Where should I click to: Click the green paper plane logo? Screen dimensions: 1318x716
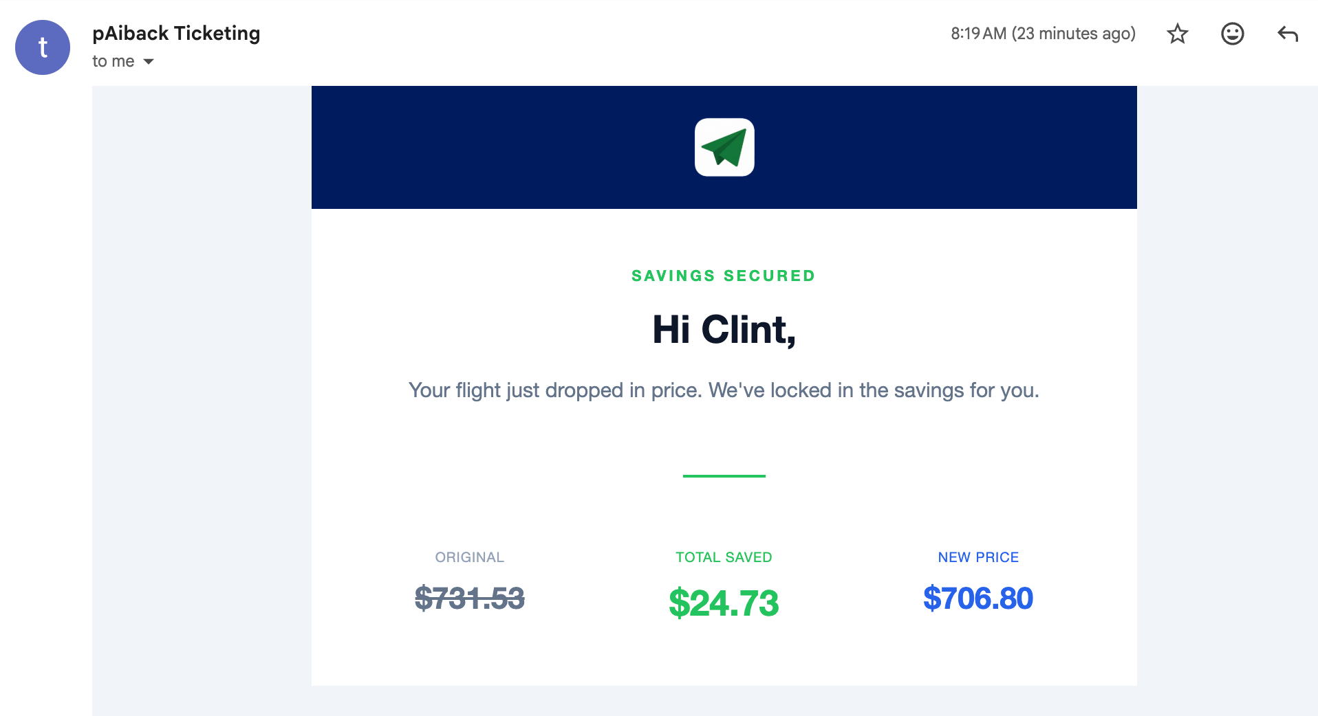click(x=724, y=147)
